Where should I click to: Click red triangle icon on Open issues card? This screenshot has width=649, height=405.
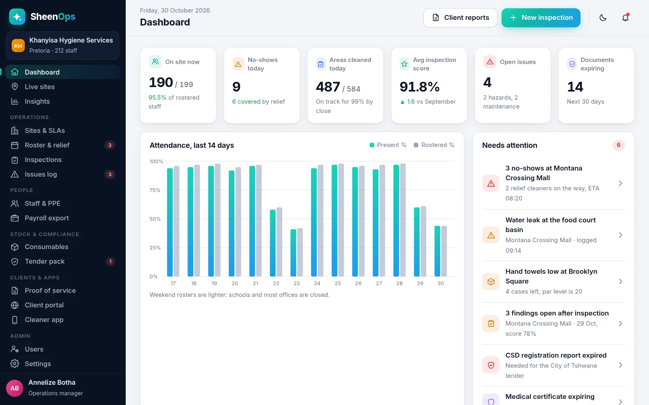coord(490,62)
